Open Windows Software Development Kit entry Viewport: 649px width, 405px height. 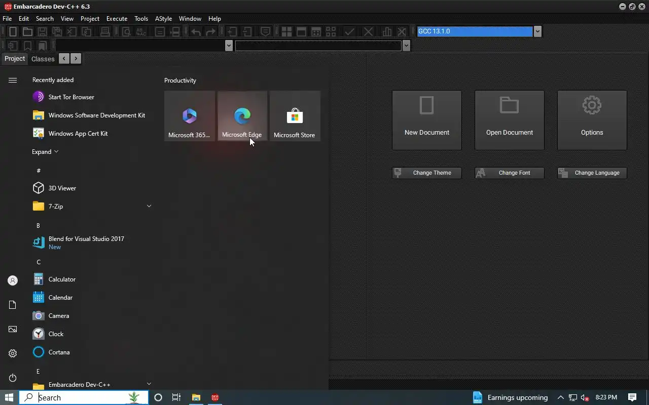point(92,115)
